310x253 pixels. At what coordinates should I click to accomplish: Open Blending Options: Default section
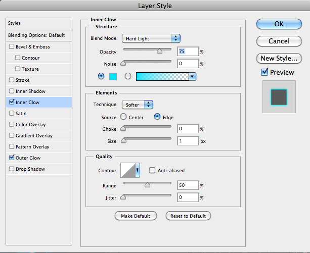click(36, 35)
